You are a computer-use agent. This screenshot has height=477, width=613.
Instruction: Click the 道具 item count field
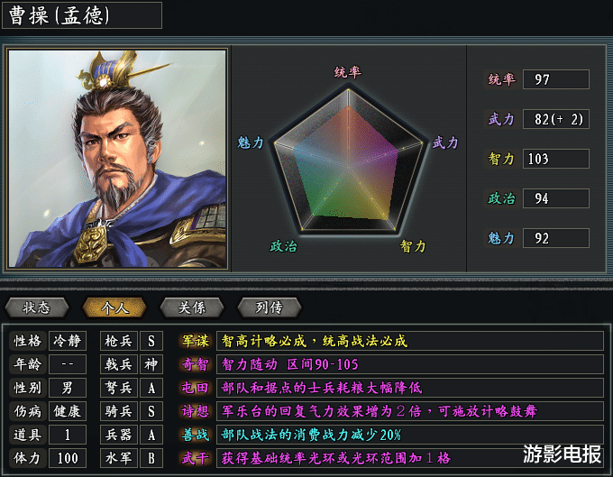tap(69, 436)
